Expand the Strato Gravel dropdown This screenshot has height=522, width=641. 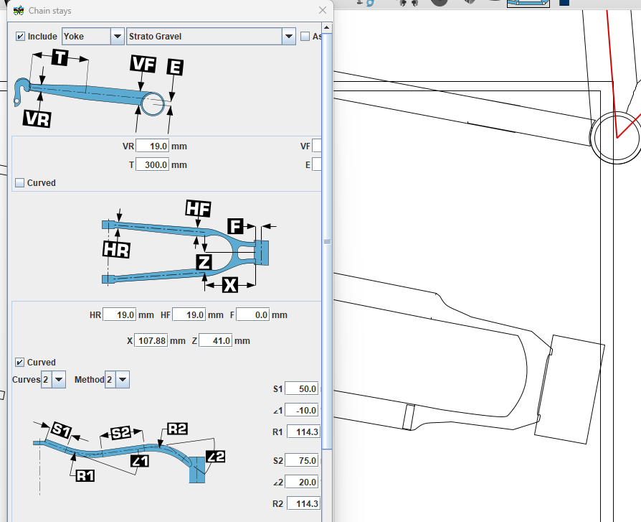(x=288, y=37)
